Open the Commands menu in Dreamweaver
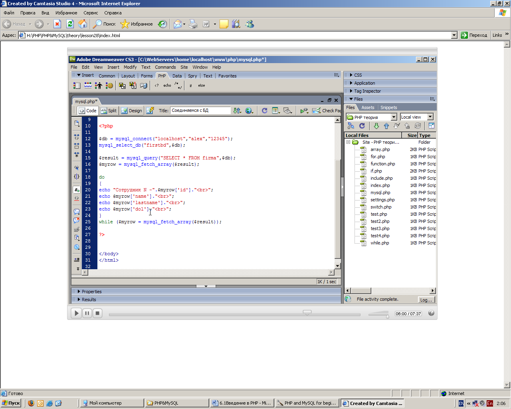This screenshot has width=511, height=409. [x=165, y=67]
